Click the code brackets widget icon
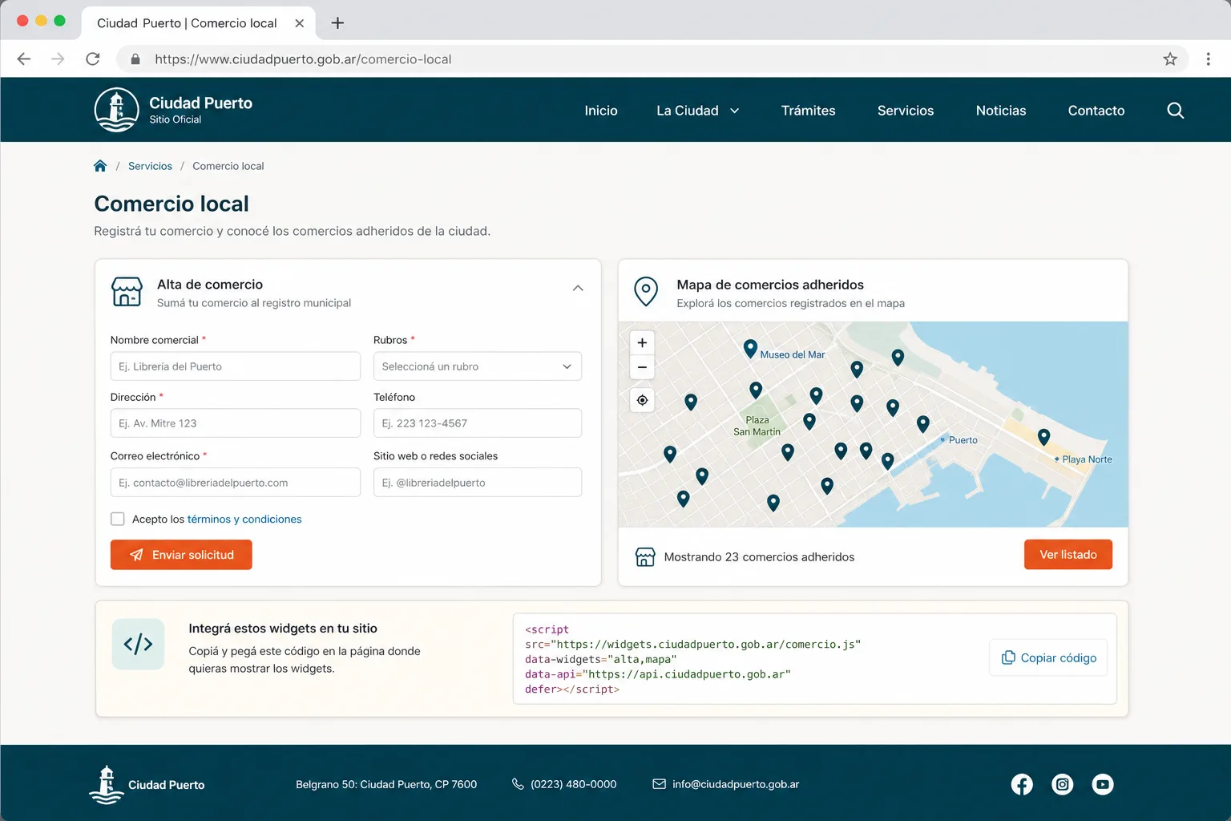Image resolution: width=1231 pixels, height=821 pixels. (x=138, y=644)
